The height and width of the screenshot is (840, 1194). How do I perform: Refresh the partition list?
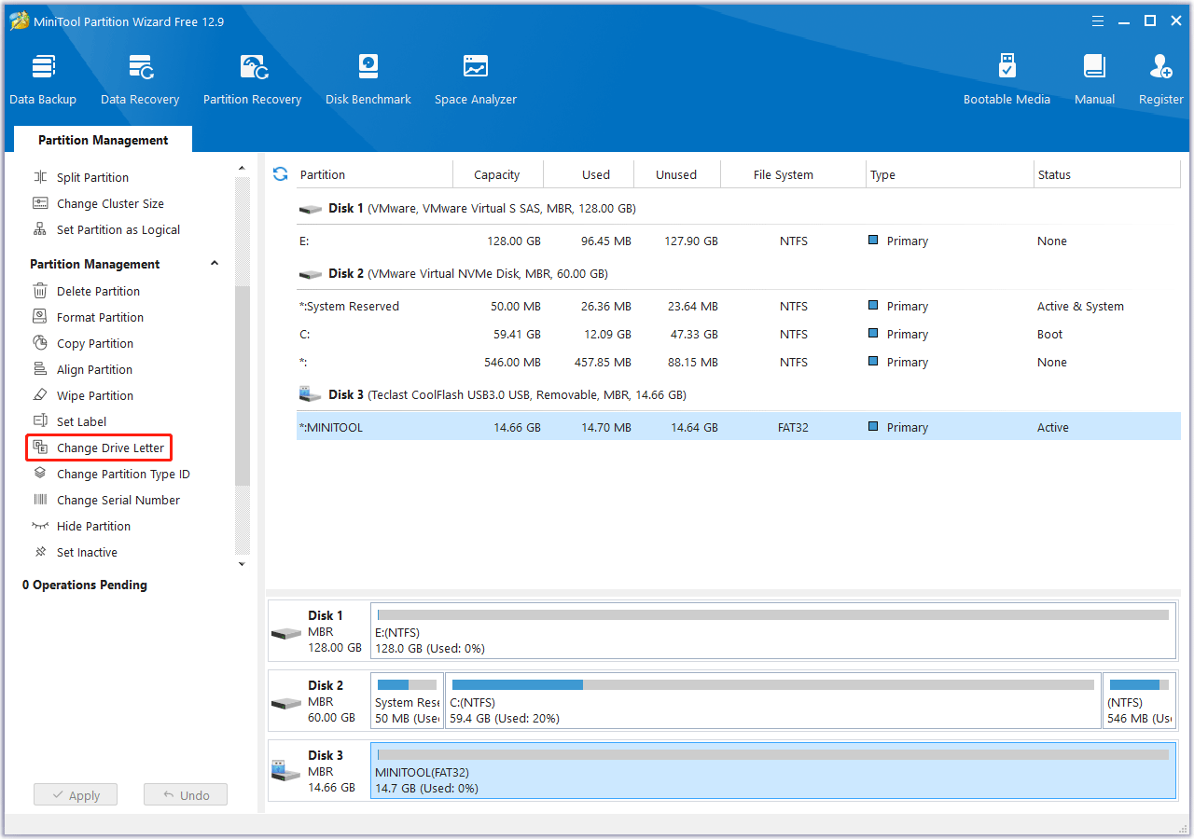[280, 174]
